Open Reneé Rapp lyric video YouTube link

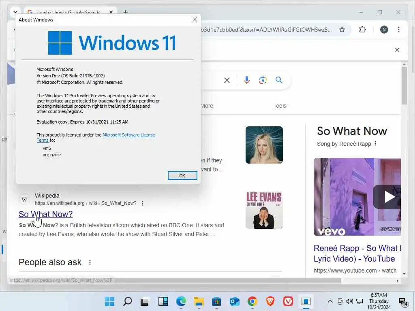click(357, 253)
